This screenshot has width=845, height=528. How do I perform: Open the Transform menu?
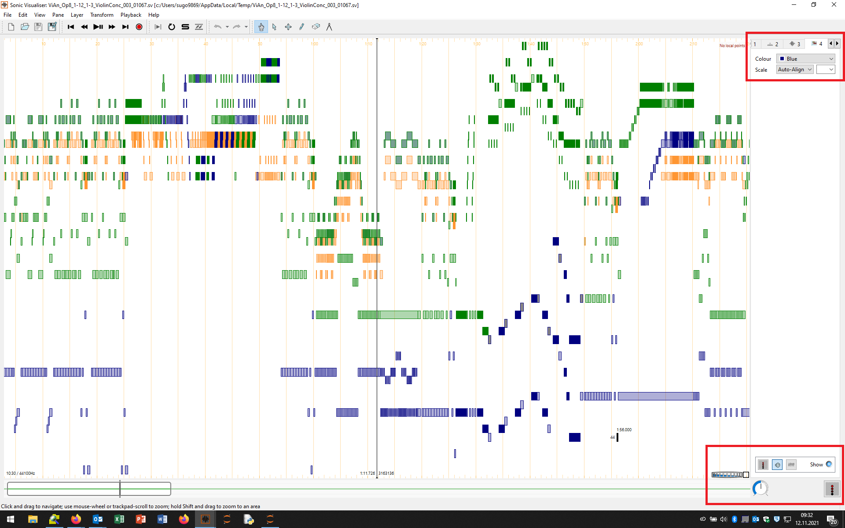pos(102,15)
